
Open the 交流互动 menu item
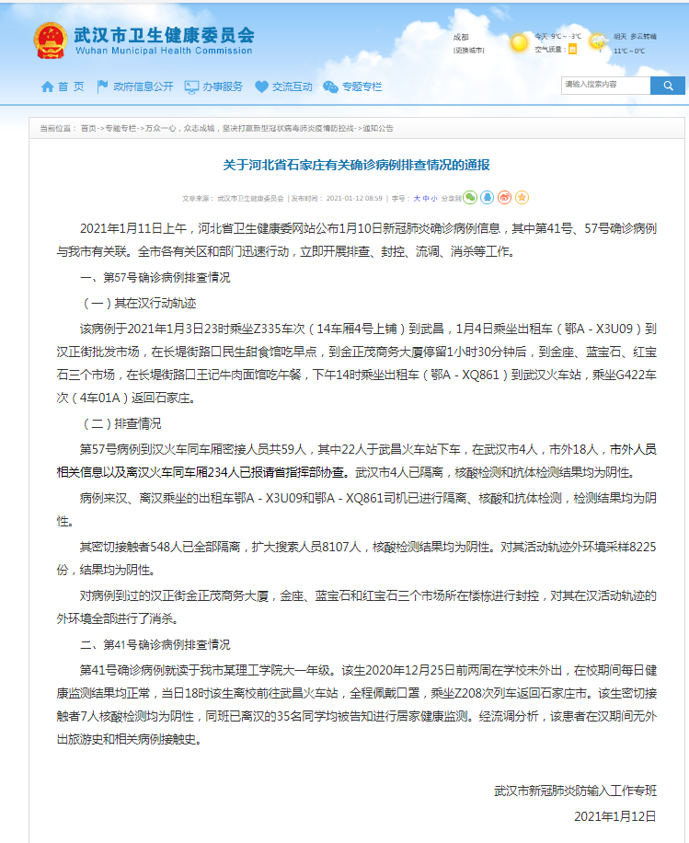click(292, 87)
